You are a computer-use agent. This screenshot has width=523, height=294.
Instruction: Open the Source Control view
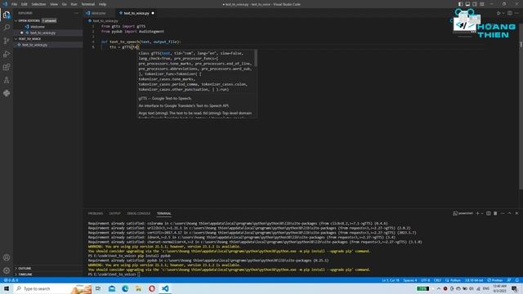point(7,41)
